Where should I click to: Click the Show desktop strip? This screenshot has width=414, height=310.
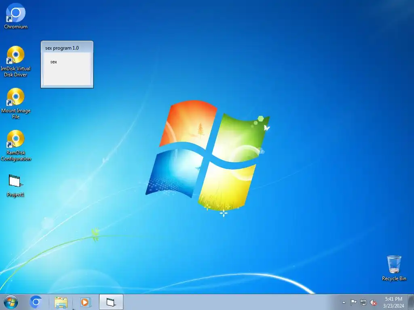411,302
